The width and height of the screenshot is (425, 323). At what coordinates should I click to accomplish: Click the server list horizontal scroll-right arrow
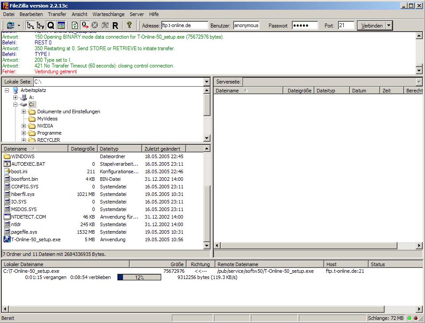[419, 246]
